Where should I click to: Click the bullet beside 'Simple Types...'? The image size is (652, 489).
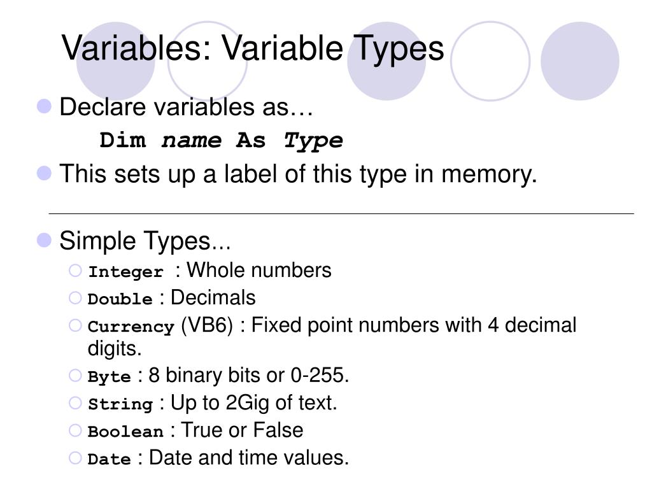(44, 240)
